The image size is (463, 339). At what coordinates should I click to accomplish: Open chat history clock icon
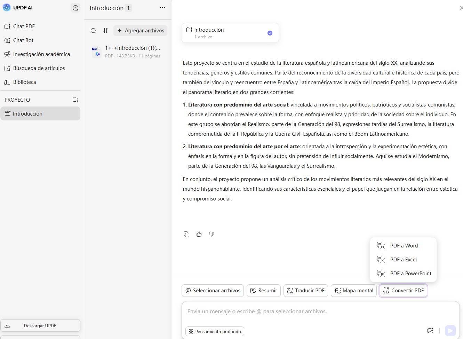[x=75, y=8]
